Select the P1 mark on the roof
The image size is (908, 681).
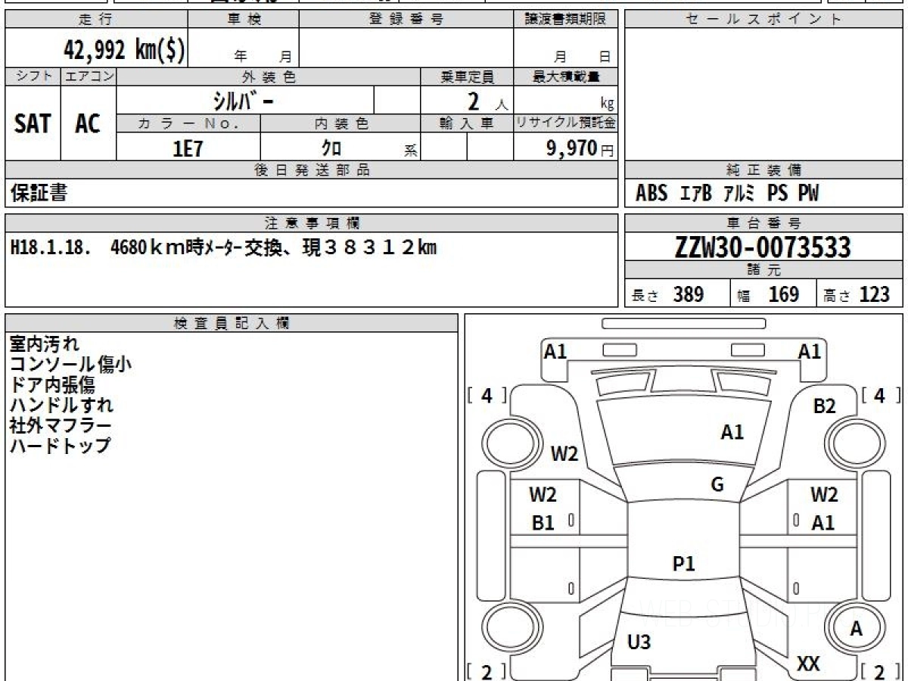pos(684,564)
